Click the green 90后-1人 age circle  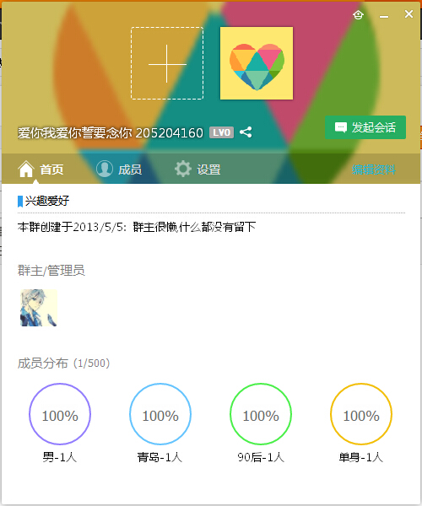pos(261,414)
